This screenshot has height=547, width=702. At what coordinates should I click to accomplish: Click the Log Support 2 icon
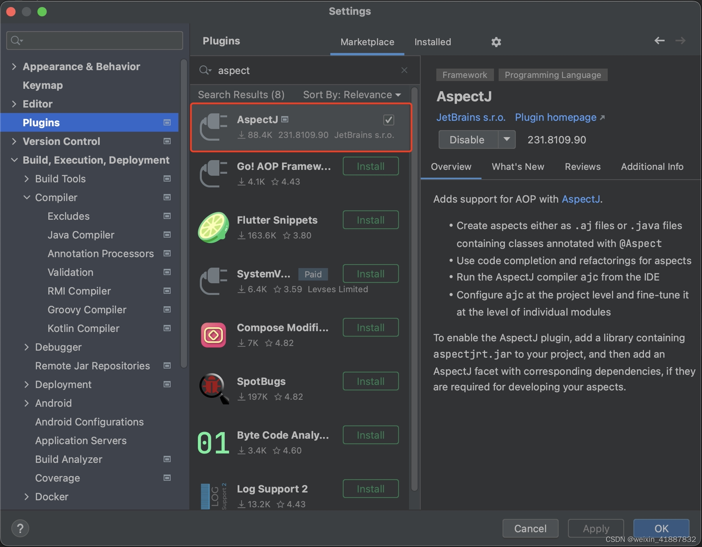[x=213, y=496]
